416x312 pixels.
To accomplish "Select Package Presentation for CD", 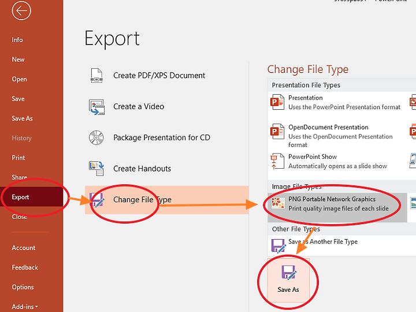I will click(162, 138).
